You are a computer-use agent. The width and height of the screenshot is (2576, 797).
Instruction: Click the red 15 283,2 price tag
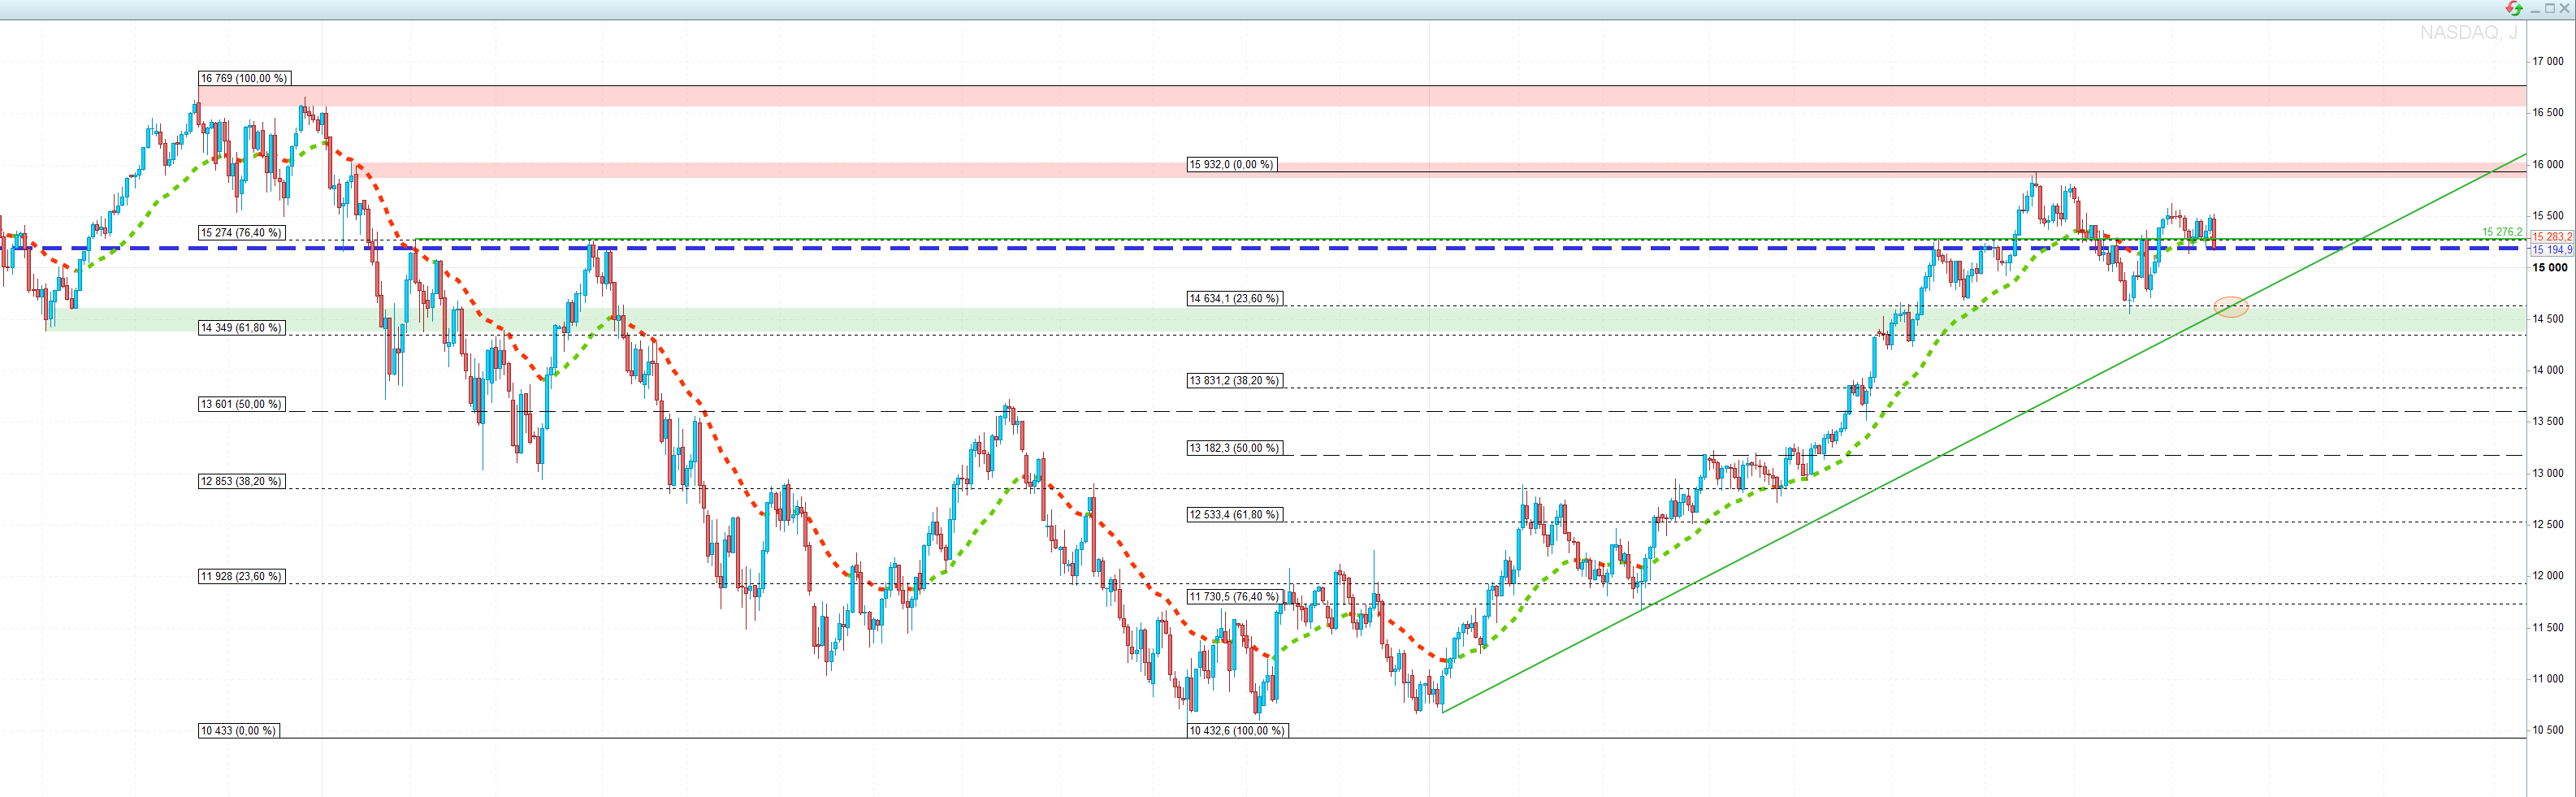[x=2551, y=237]
